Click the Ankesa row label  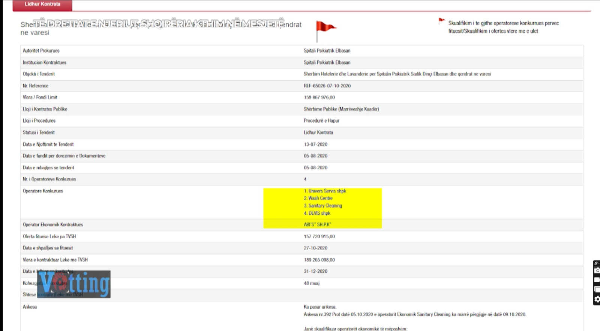[x=30, y=307]
